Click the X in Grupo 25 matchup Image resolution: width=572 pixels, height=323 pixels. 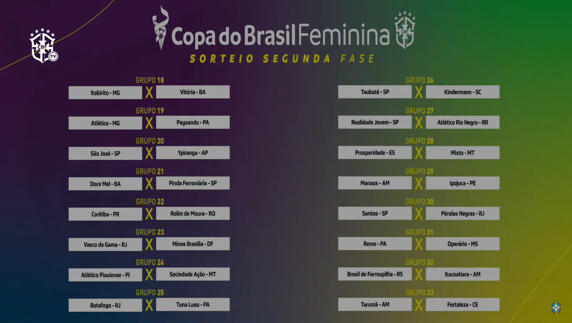[x=149, y=305]
